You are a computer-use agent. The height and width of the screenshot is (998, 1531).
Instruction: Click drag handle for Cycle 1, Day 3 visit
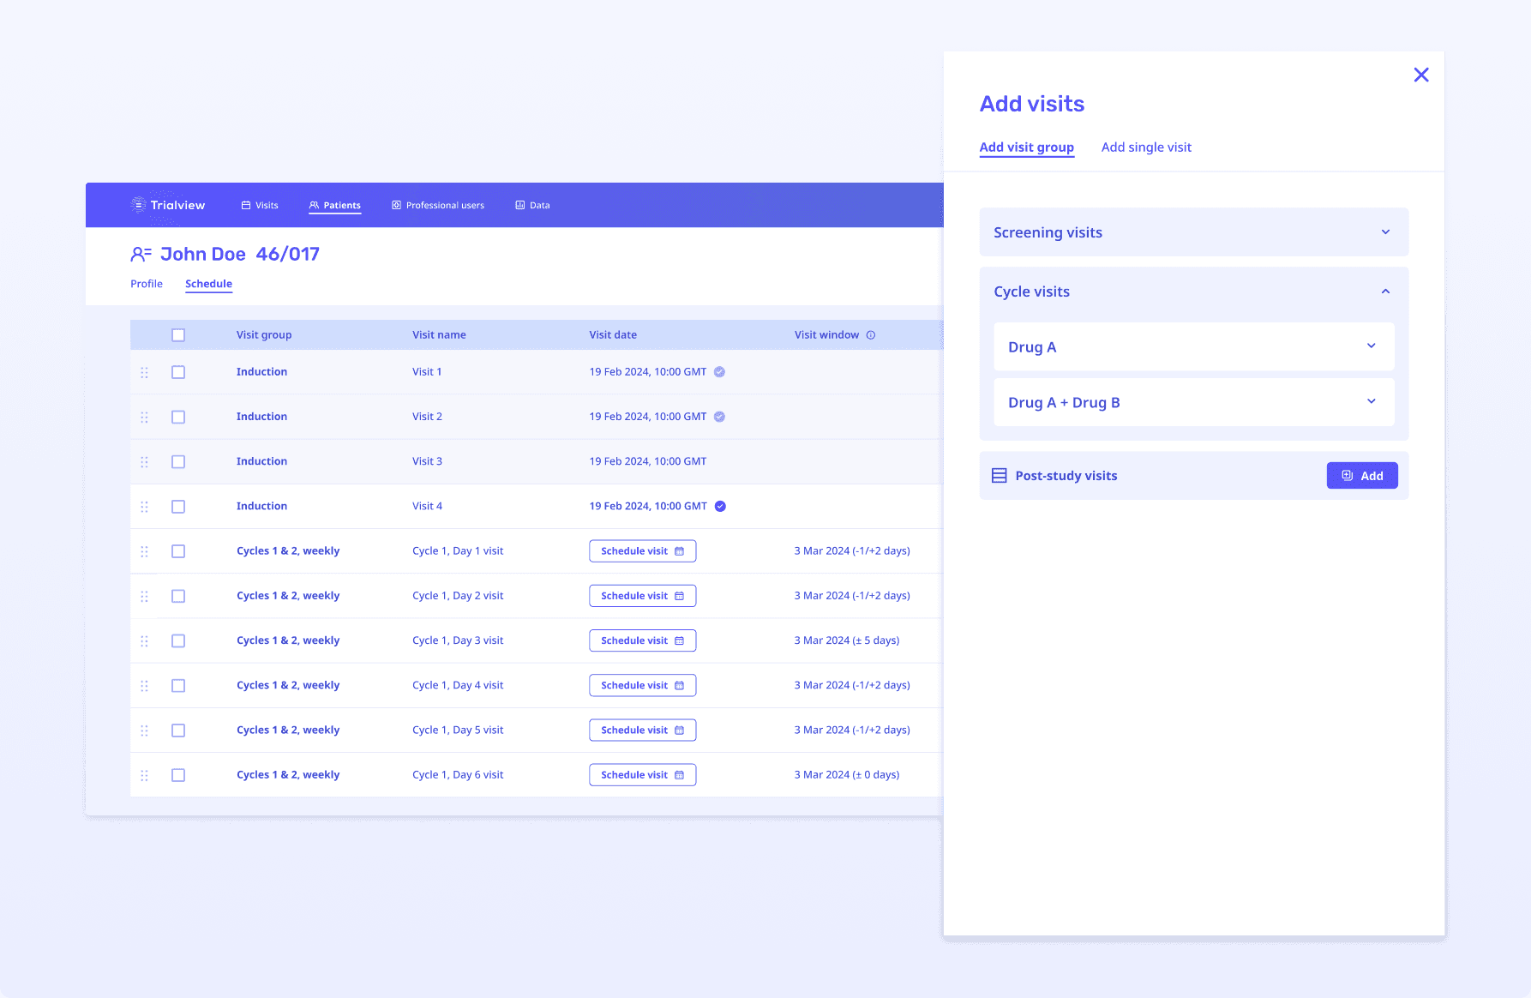tap(144, 640)
